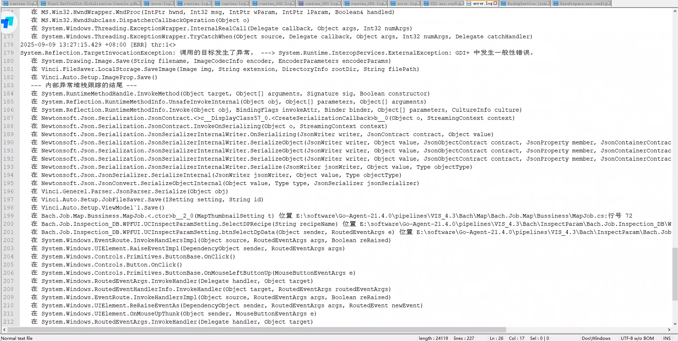
Task: Click the UTF-8 w/o BOM encoding field
Action: [637, 338]
